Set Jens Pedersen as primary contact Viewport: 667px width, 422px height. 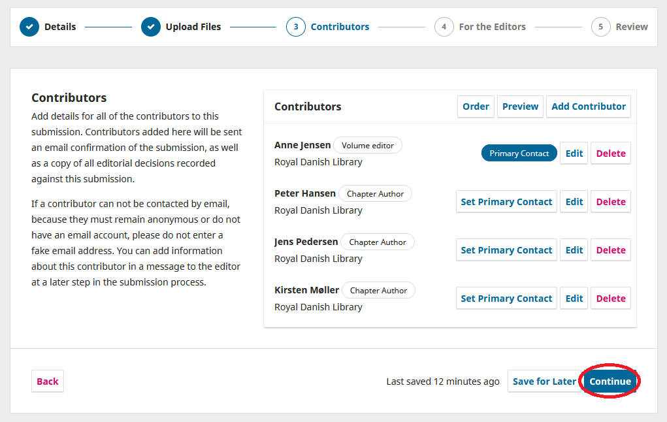(x=506, y=250)
